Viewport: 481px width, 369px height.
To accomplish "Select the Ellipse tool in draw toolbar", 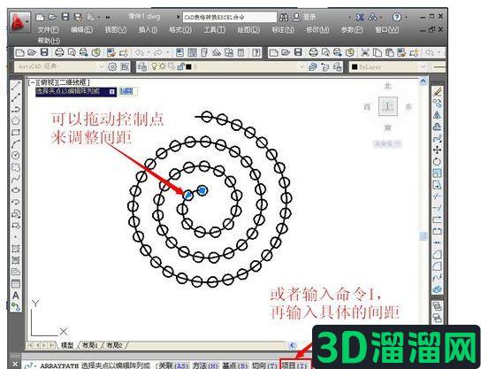I will coord(16,190).
